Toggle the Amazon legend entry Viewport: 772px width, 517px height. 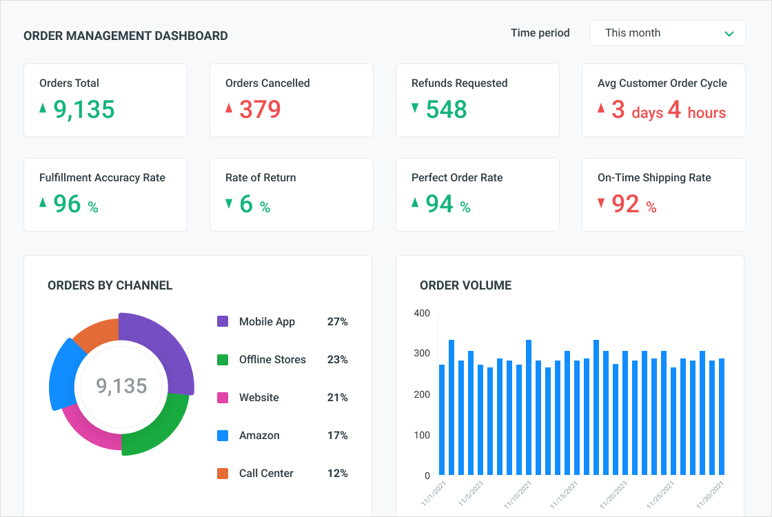click(x=259, y=436)
